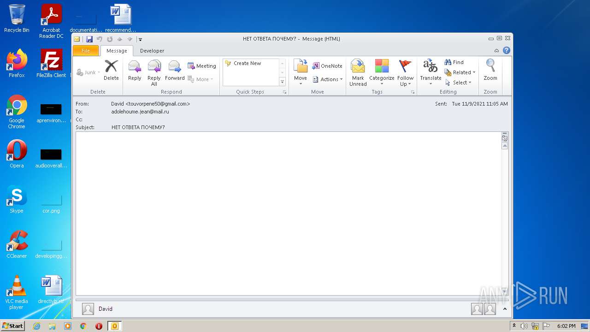Open Outlook Help question mark
Viewport: 590px width, 332px height.
pos(507,51)
